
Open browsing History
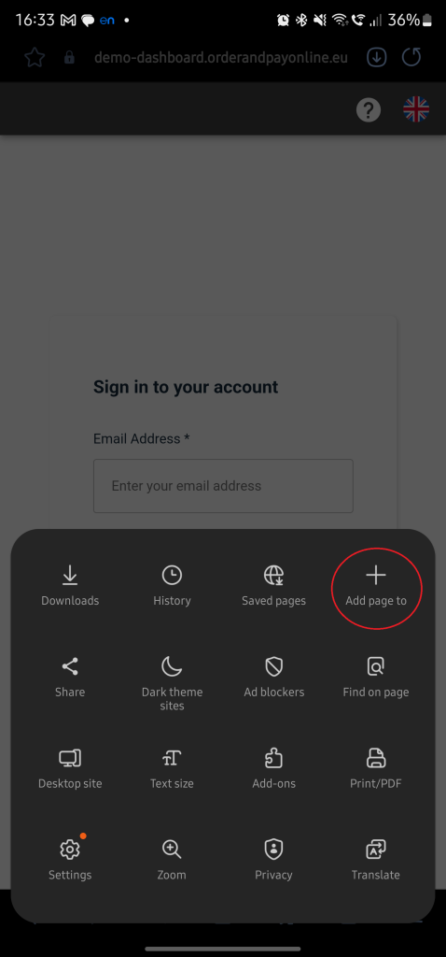pyautogui.click(x=172, y=587)
